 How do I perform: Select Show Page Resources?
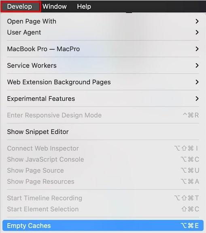pyautogui.click(x=103, y=181)
